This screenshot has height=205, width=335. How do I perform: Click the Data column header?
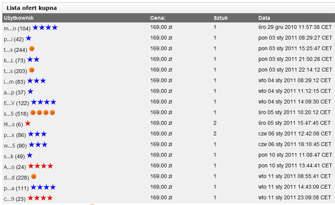pos(264,18)
